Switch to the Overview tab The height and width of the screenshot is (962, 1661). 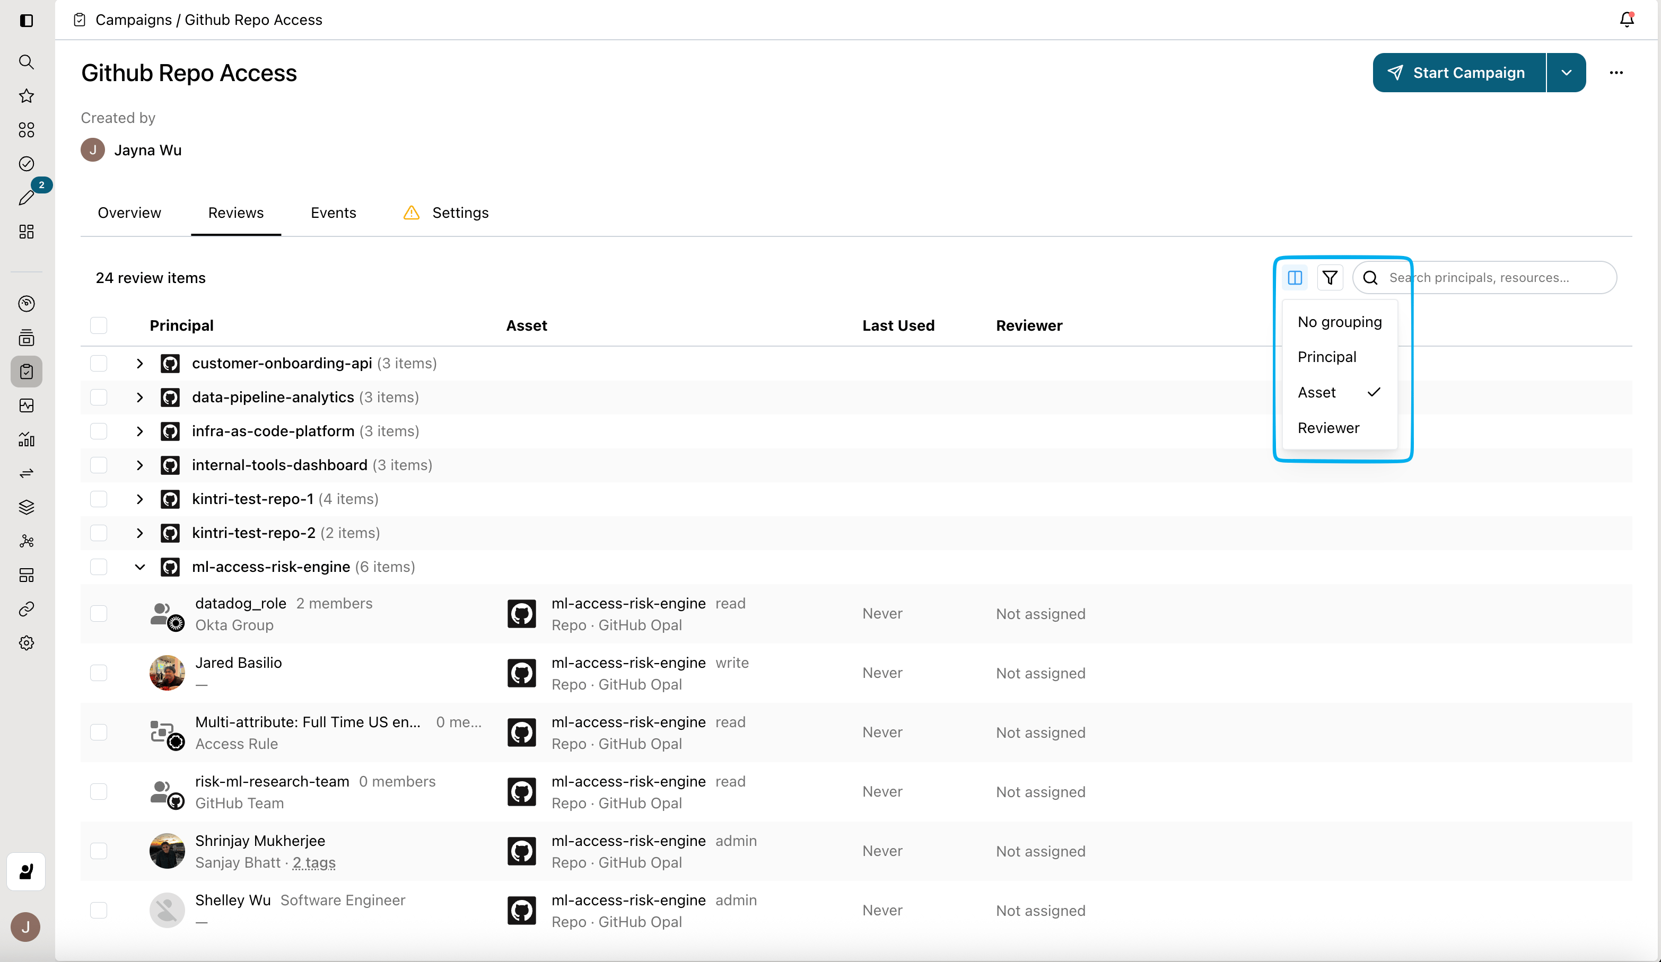[129, 213]
